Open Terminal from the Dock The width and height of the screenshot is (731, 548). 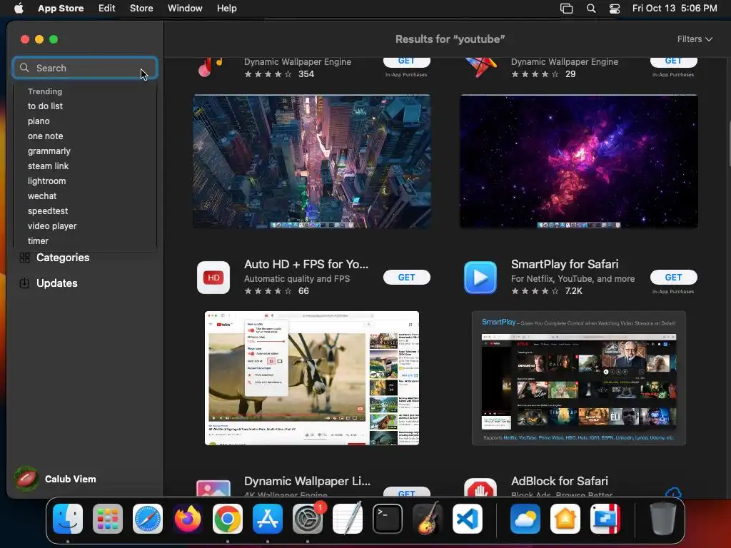coord(388,519)
